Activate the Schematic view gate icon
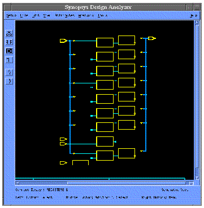Image resolution: width=204 pixels, height=208 pixels. pyautogui.click(x=9, y=51)
